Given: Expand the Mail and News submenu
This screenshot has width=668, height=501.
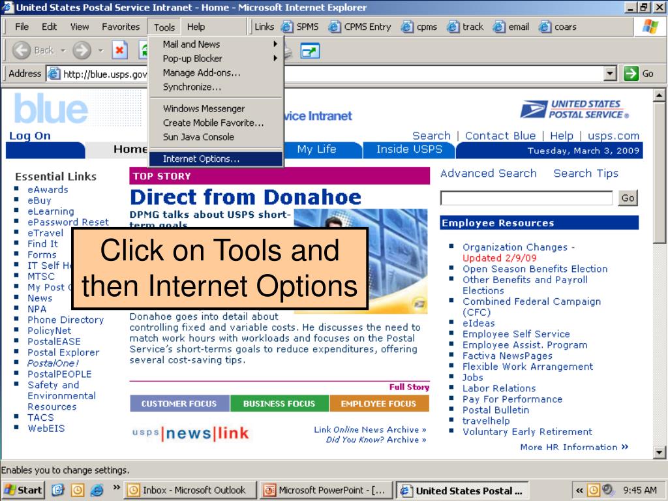Looking at the screenshot, I should click(x=215, y=44).
